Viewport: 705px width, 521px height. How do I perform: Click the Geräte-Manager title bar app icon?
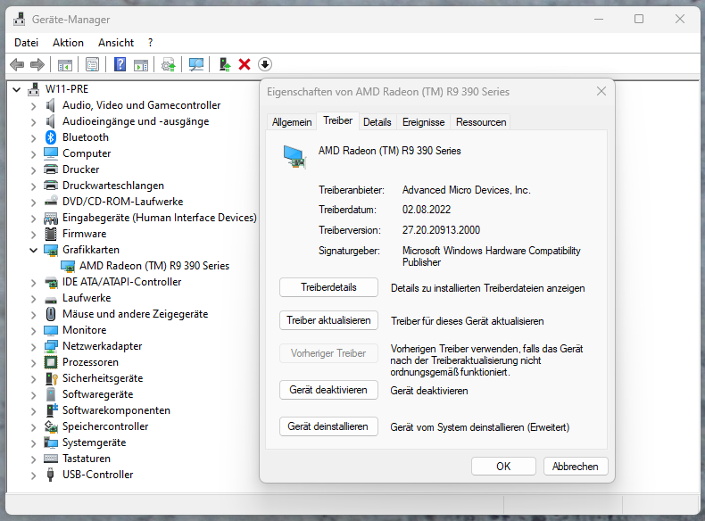tap(20, 20)
